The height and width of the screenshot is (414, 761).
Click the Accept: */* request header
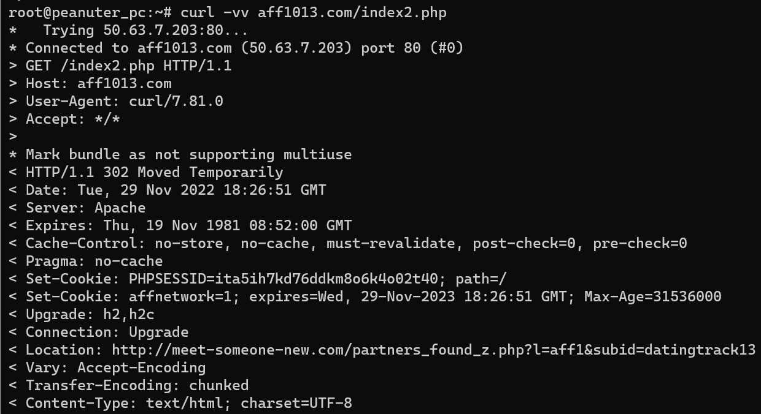72,119
